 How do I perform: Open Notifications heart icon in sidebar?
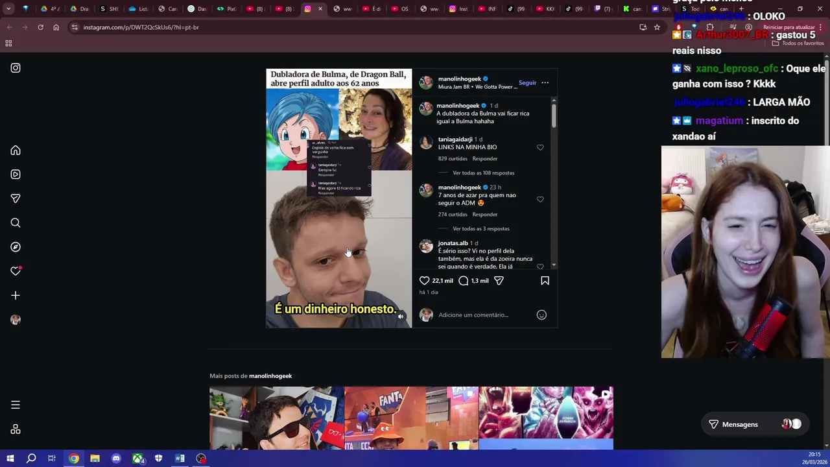pos(16,271)
